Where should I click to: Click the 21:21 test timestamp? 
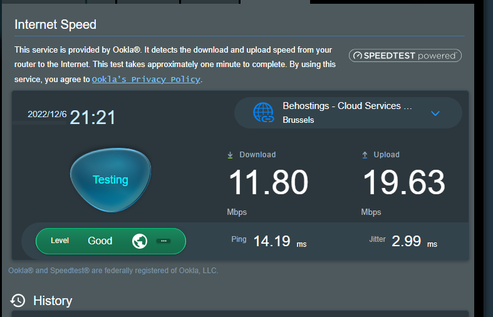[93, 117]
